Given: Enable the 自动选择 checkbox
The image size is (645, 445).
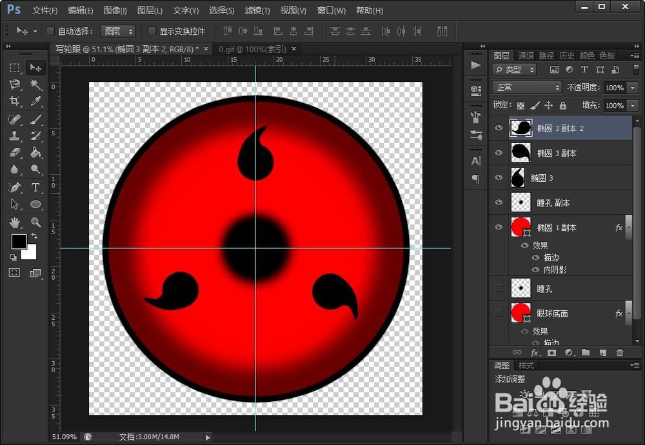Looking at the screenshot, I should [50, 31].
